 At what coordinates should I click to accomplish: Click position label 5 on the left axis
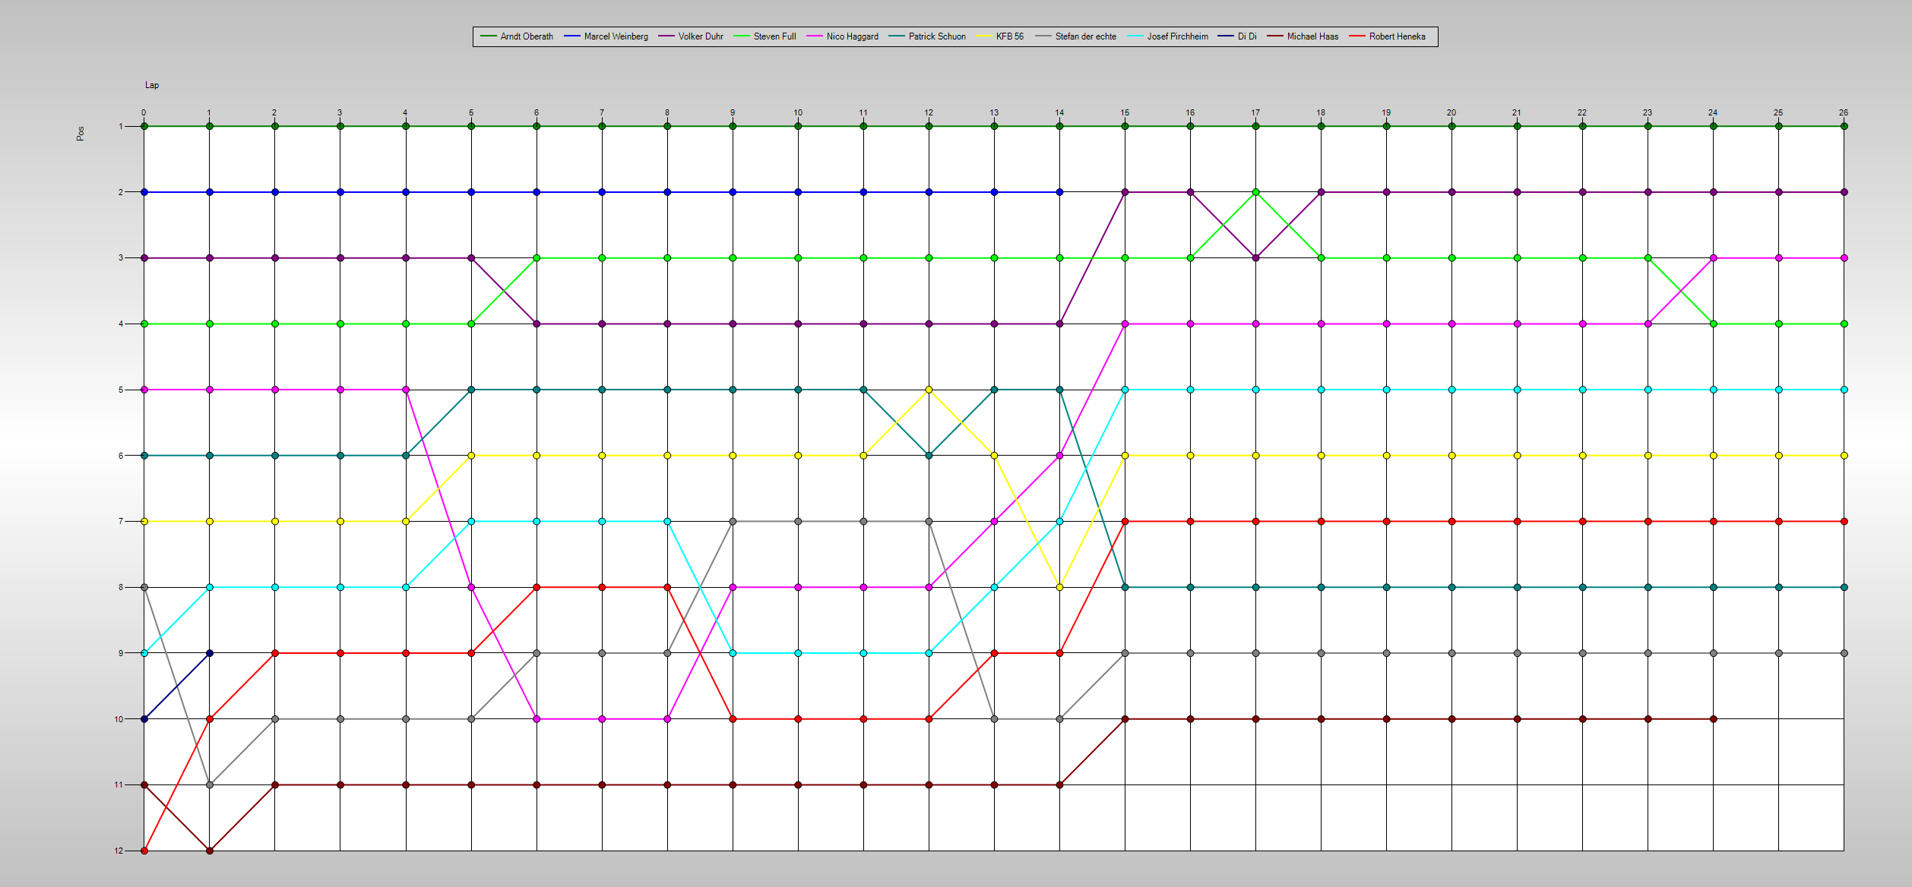point(120,390)
